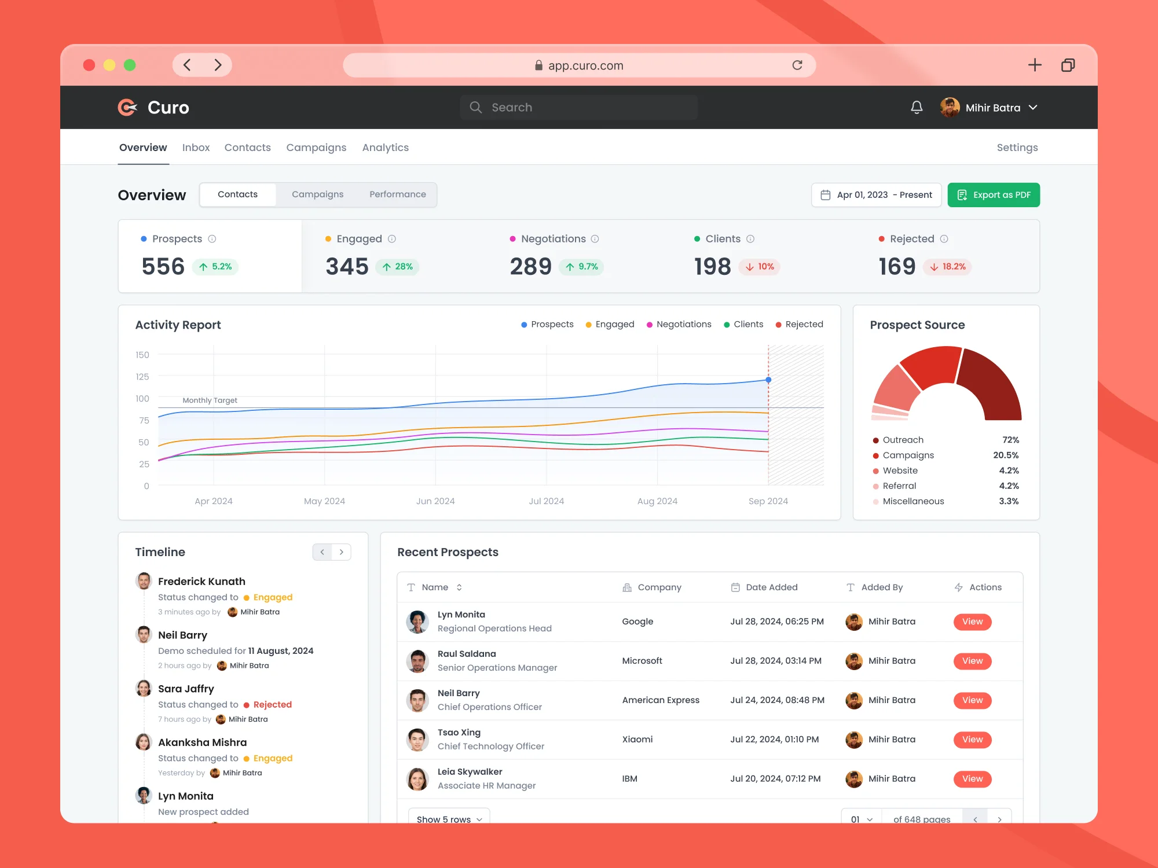Click Mihir Batra's avatar in the header
Viewport: 1158px width, 868px height.
click(x=950, y=107)
